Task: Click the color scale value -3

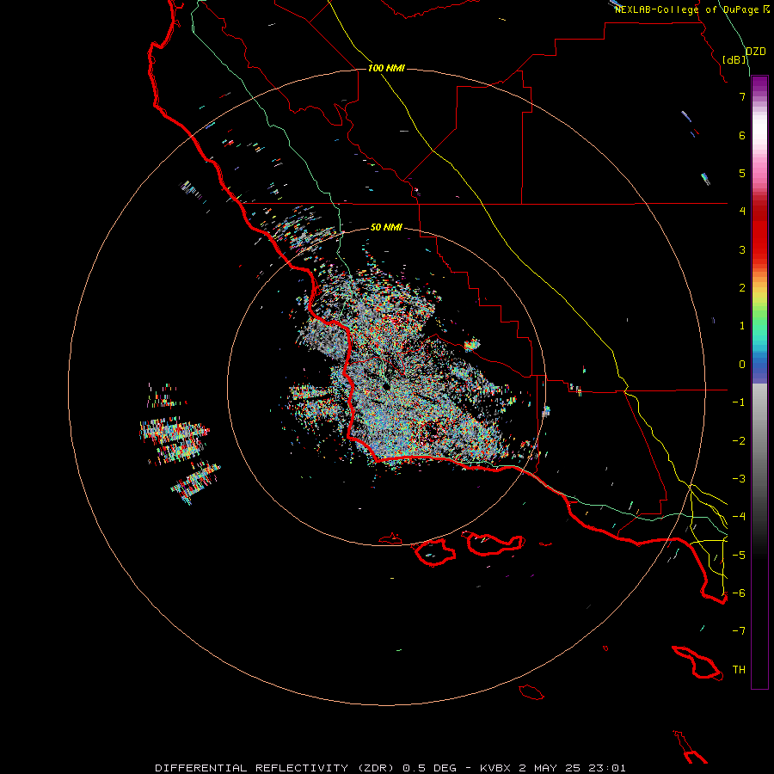Action: 739,479
